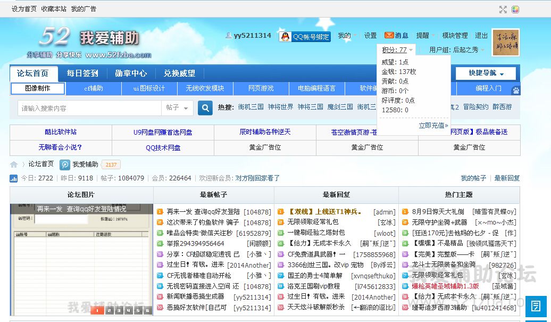
Task: Open hot topic 爆枪英雄圣域辅助1.3版
Action: coord(445,286)
